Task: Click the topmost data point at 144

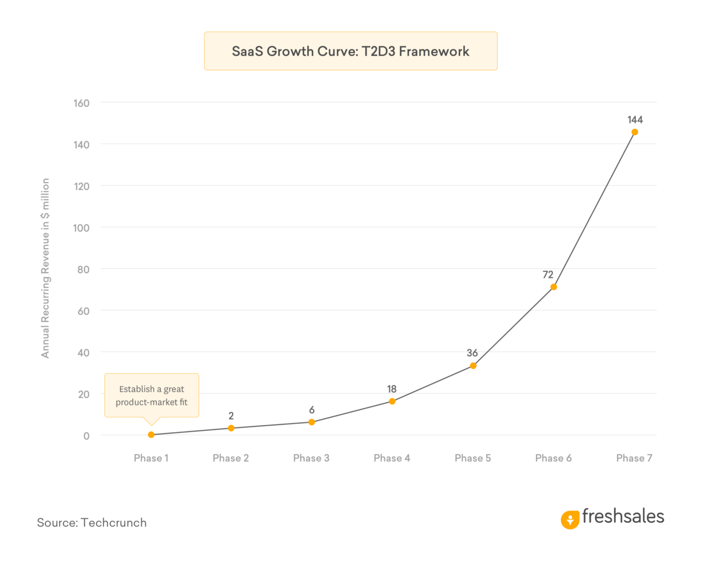Action: [635, 132]
